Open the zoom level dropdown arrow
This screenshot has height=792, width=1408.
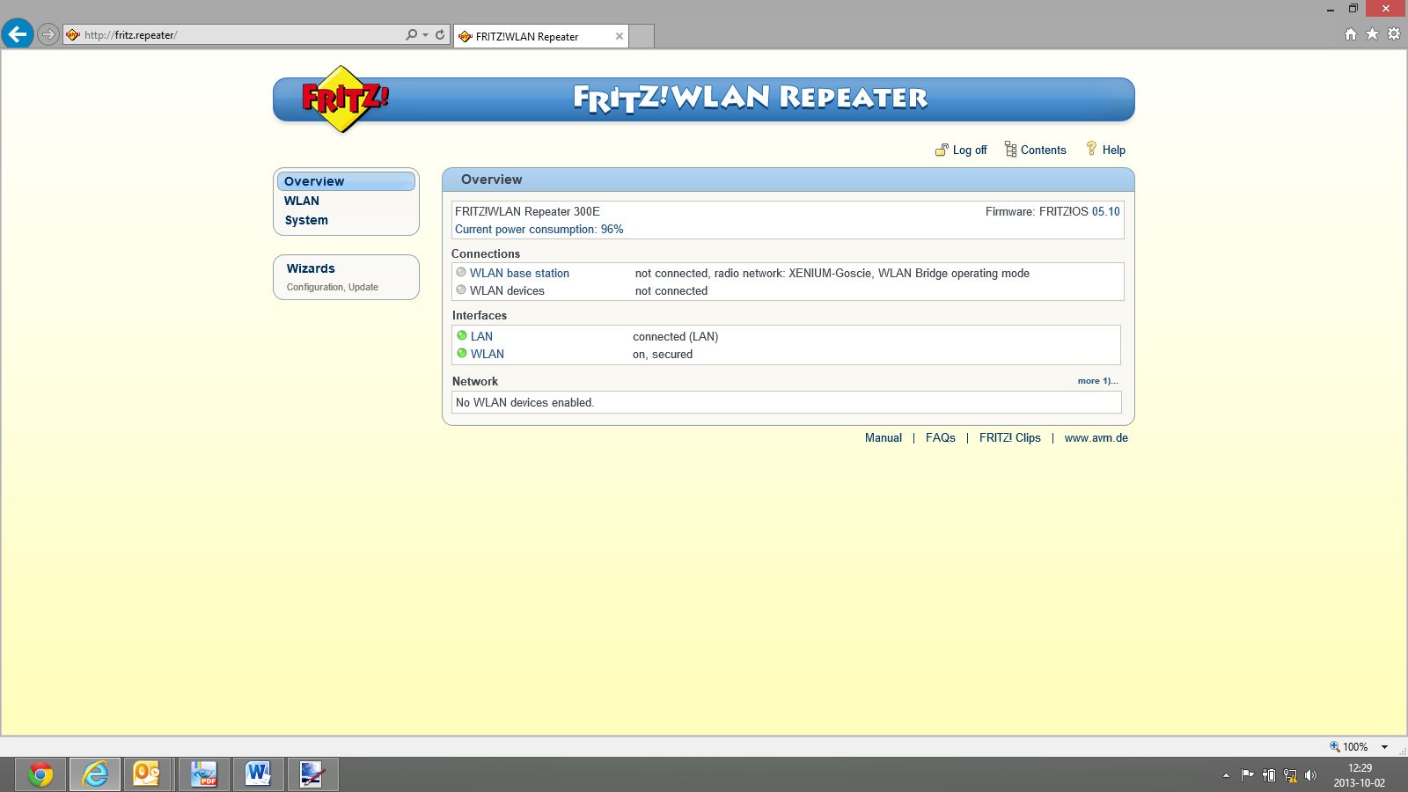tap(1384, 747)
